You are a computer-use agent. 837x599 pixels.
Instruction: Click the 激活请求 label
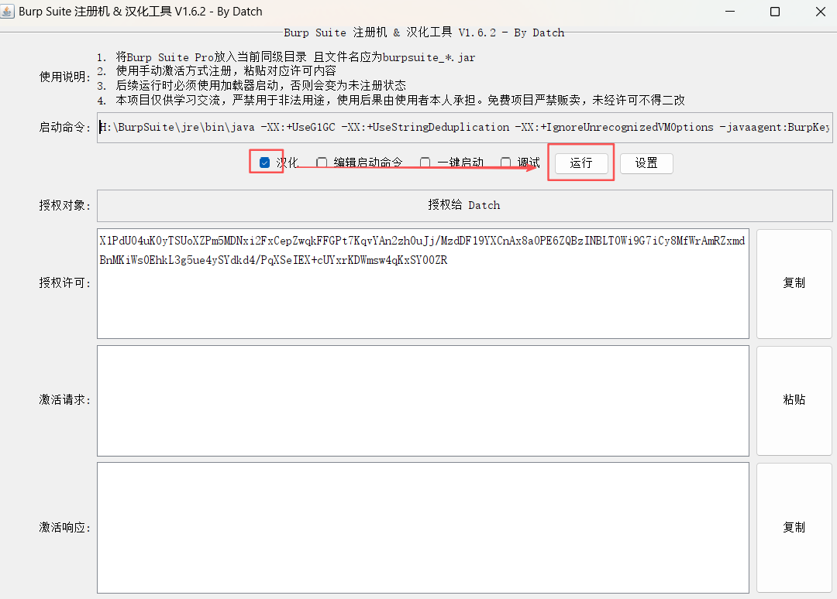click(x=64, y=399)
